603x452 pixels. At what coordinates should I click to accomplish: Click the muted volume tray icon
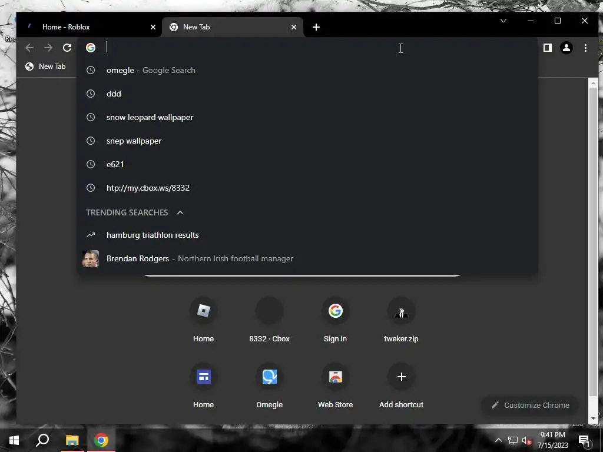point(526,440)
